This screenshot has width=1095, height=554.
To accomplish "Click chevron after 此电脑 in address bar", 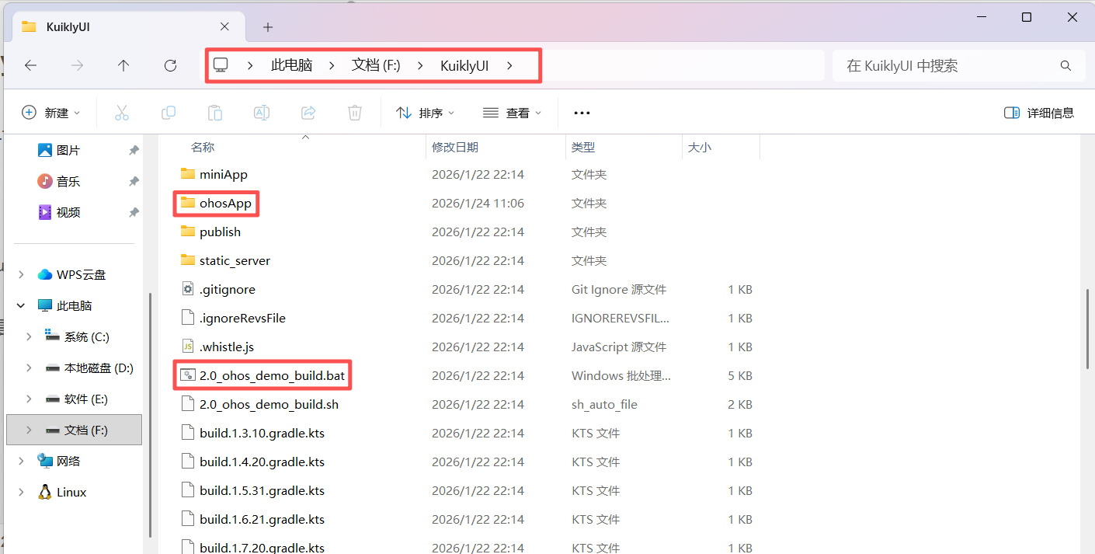I will coord(332,66).
